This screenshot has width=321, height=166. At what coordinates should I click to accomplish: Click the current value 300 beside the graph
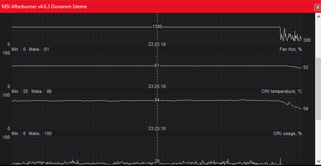pyautogui.click(x=307, y=40)
